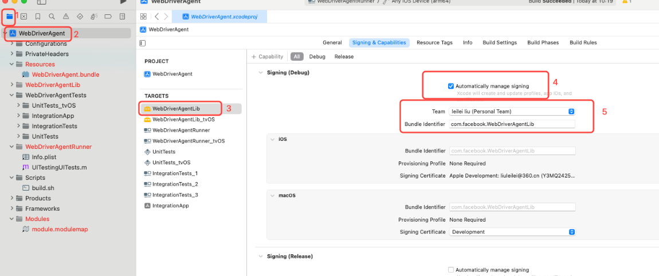Open the Report navigator list icon
This screenshot has height=276, width=659.
[x=122, y=17]
